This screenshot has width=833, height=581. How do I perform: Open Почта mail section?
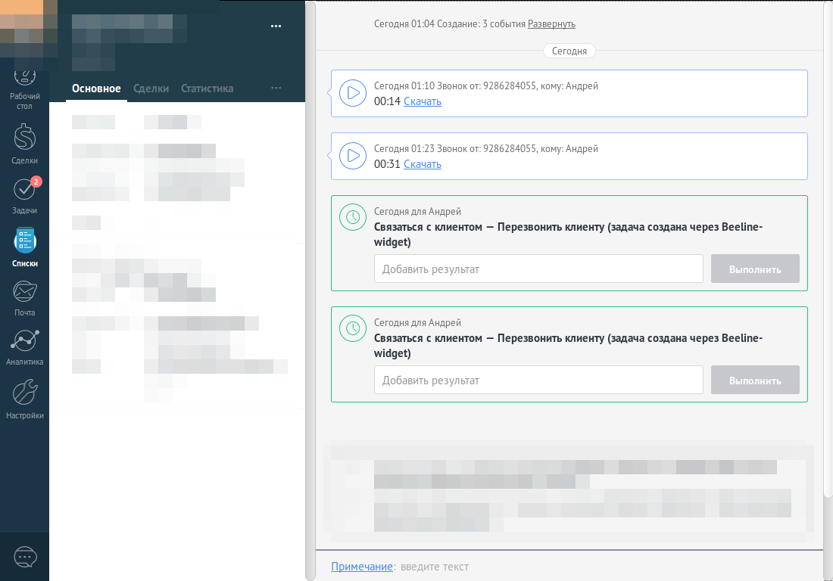(x=24, y=295)
